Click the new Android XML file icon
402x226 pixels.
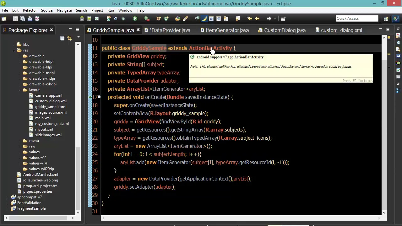[109, 19]
